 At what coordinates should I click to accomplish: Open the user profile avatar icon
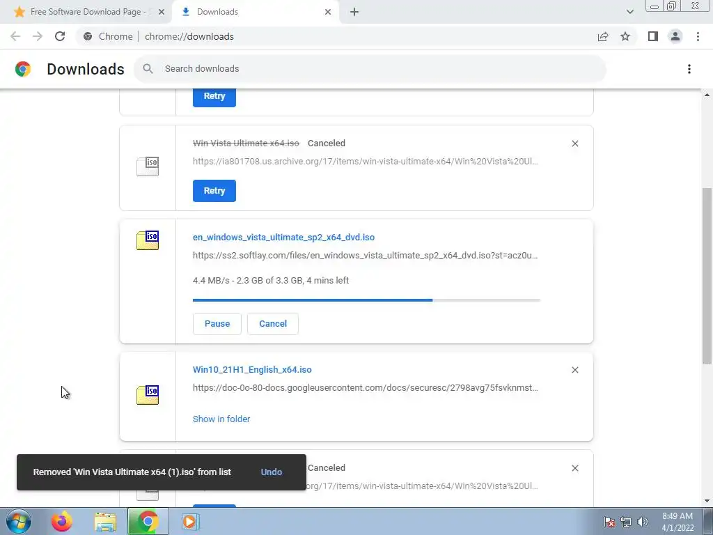[675, 36]
